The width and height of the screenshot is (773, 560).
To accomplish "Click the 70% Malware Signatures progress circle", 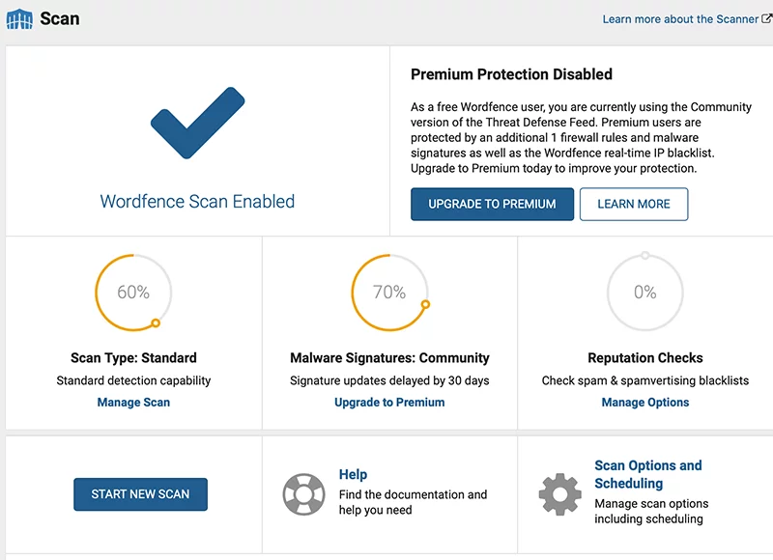I will (390, 293).
